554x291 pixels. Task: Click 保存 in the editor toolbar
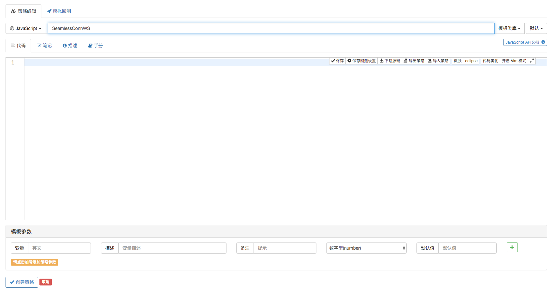337,61
